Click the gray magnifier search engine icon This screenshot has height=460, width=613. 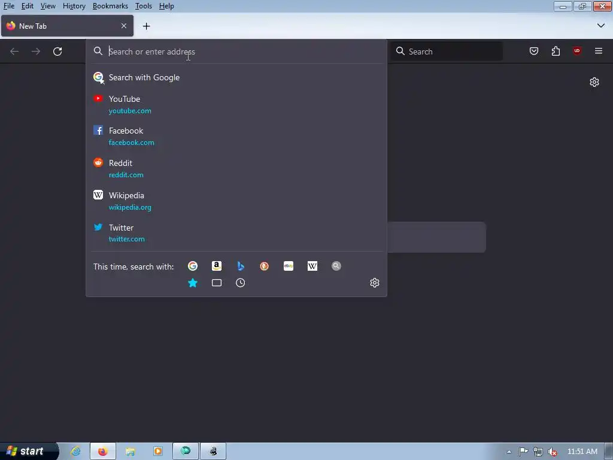coord(336,266)
